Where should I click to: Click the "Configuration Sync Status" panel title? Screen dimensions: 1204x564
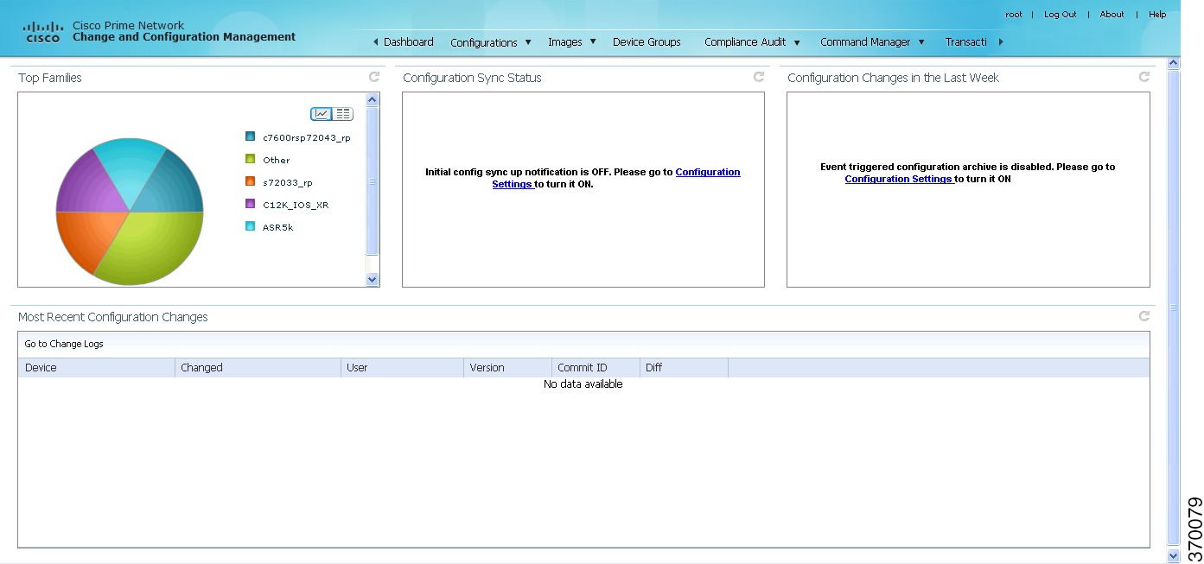[x=472, y=78]
